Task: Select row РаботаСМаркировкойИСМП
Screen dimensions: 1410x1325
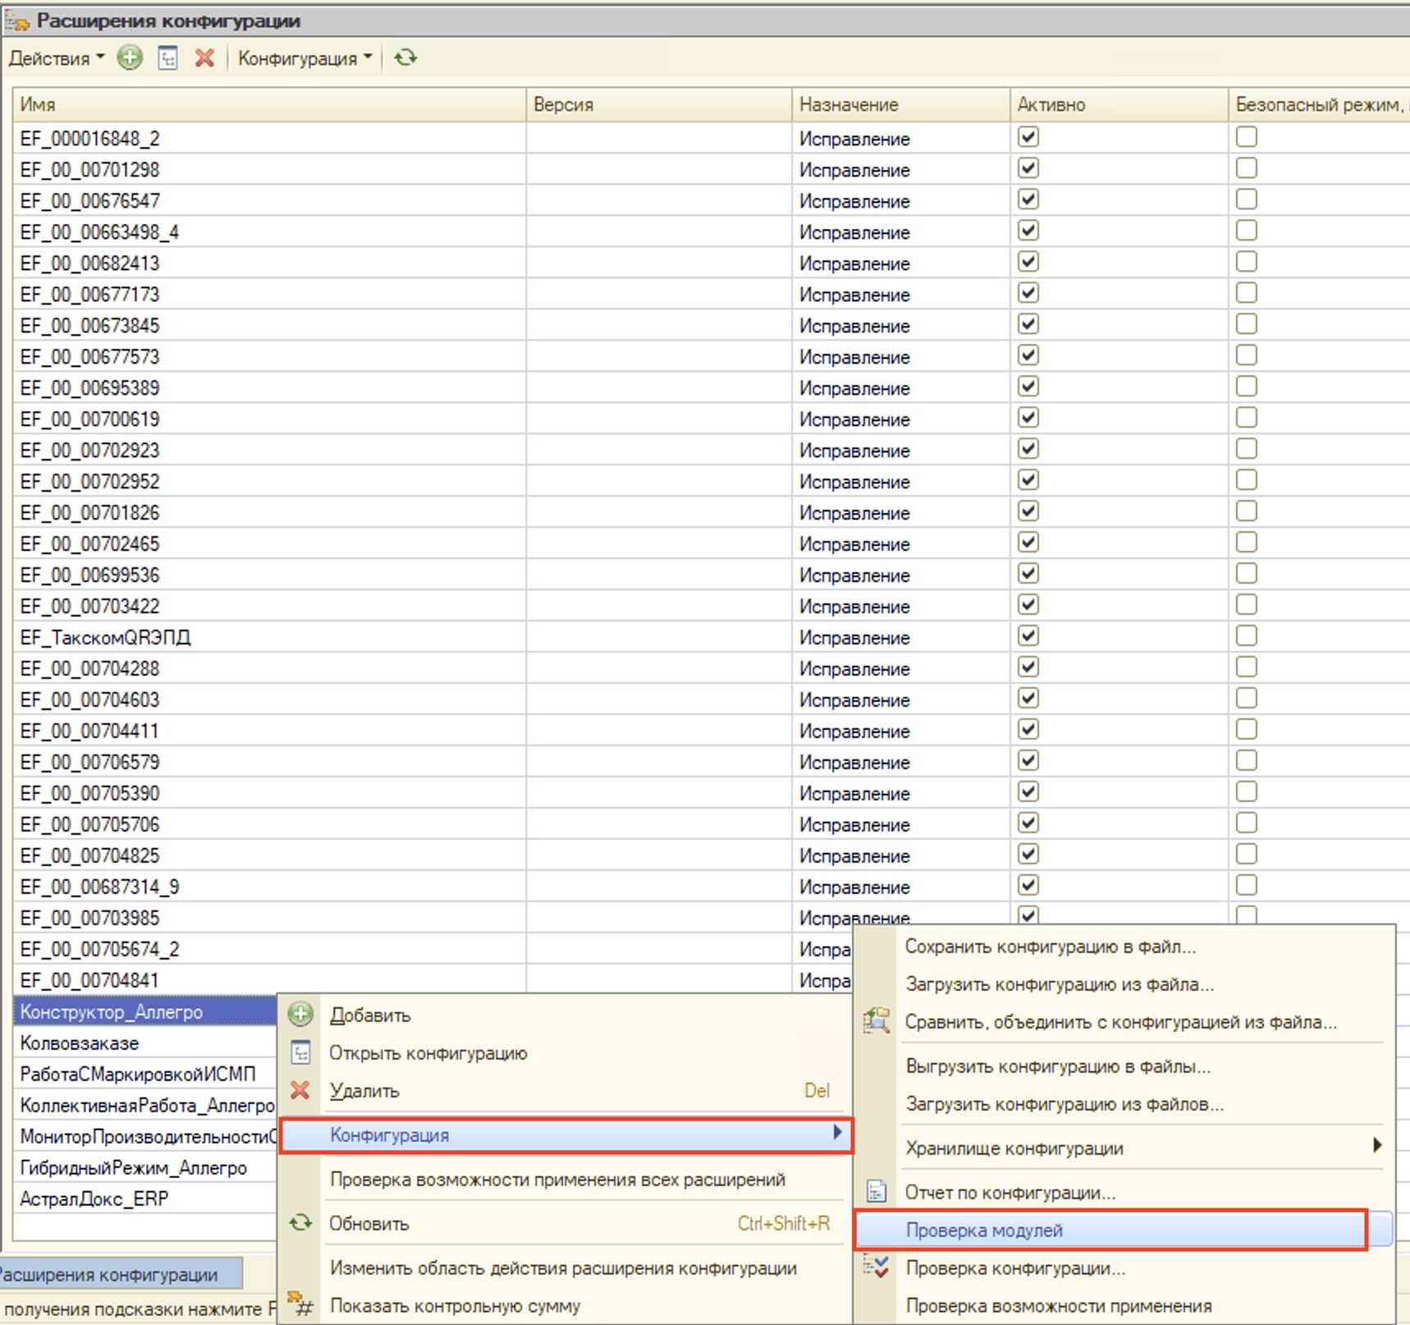Action: (145, 1074)
